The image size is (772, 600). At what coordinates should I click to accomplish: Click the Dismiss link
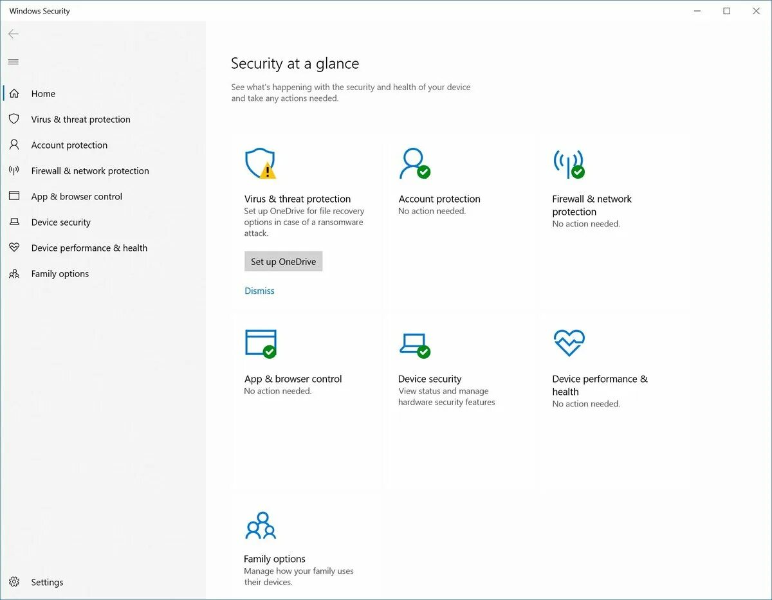259,291
